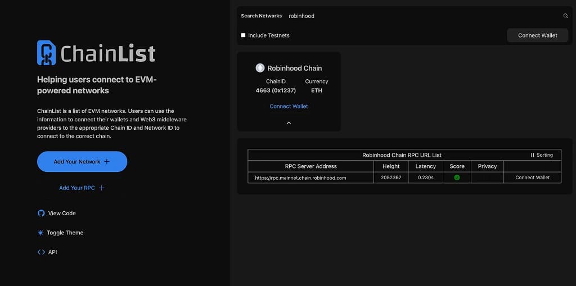Click the top Connect Wallet button

pos(537,35)
